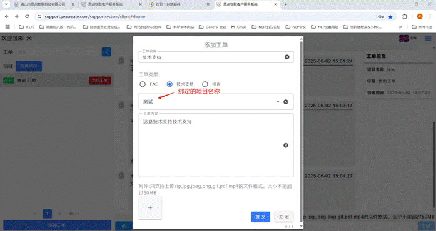The height and width of the screenshot is (231, 436).
Task: Click the red 关闭工单 button
Action: pyautogui.click(x=100, y=81)
